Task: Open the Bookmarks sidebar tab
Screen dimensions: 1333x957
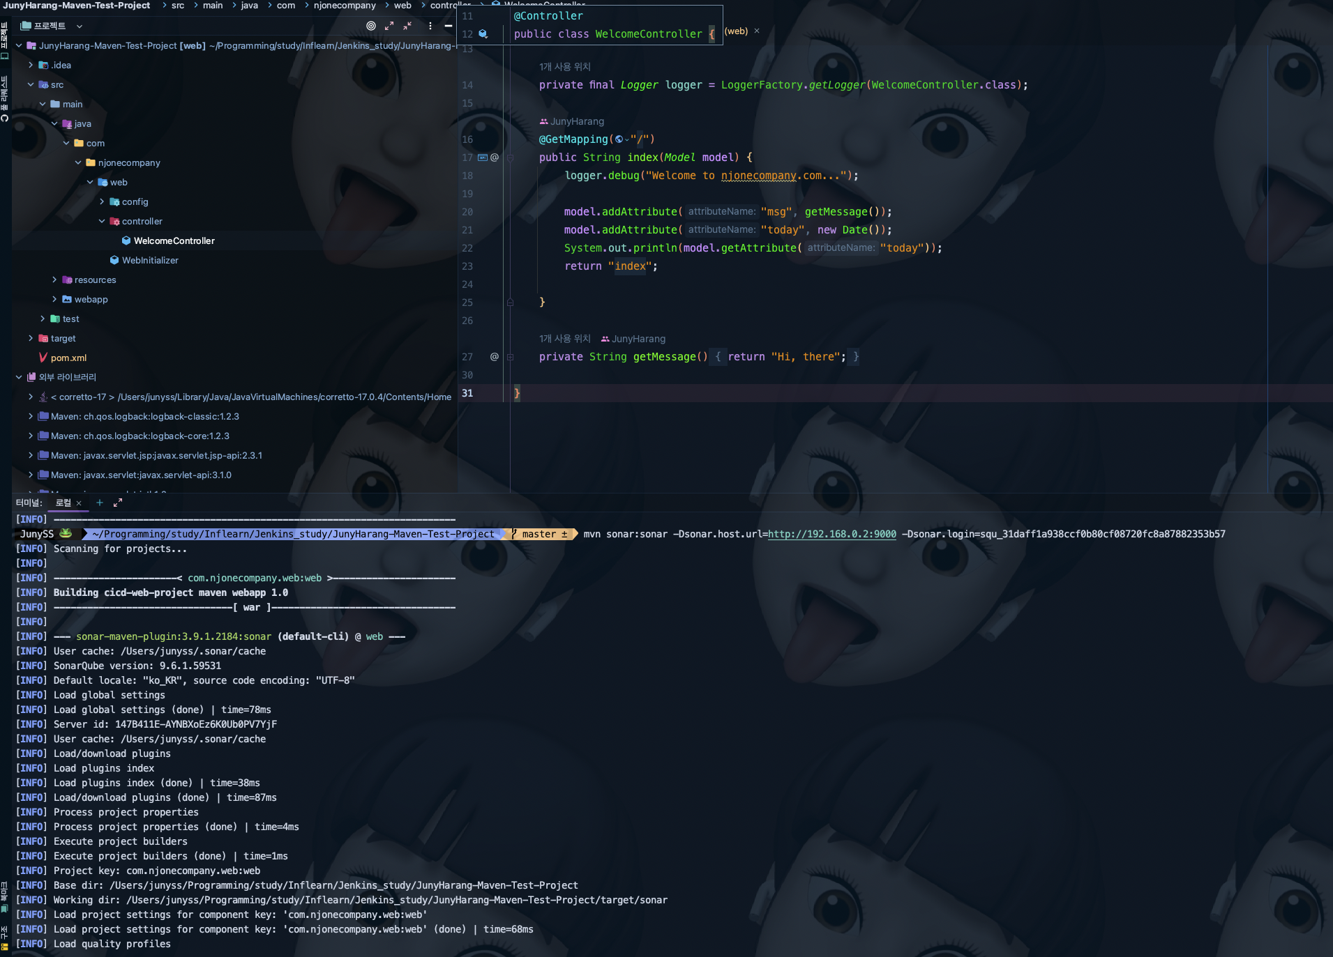Action: click(x=5, y=897)
